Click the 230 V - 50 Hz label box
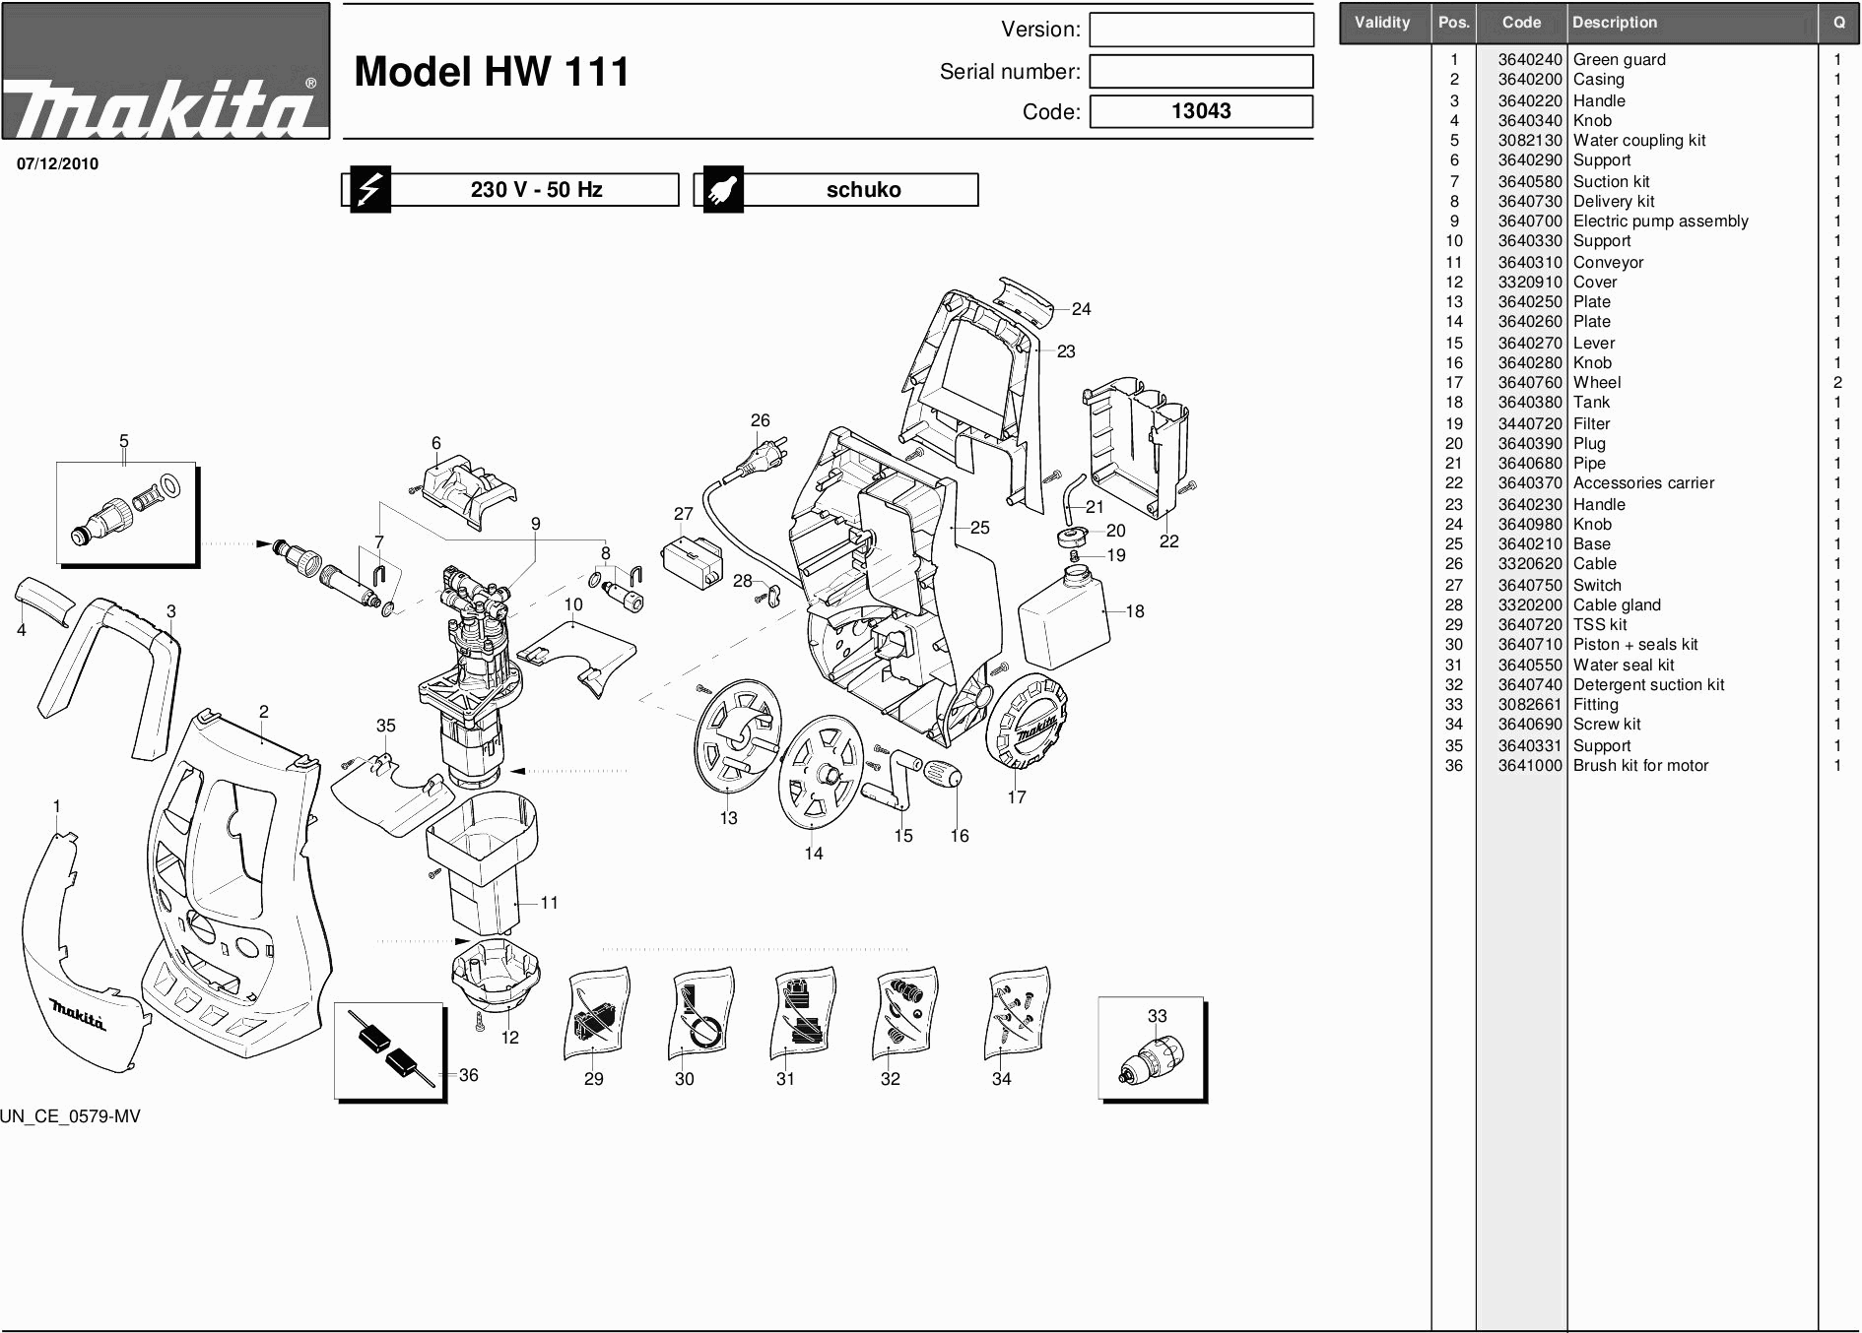 point(535,189)
